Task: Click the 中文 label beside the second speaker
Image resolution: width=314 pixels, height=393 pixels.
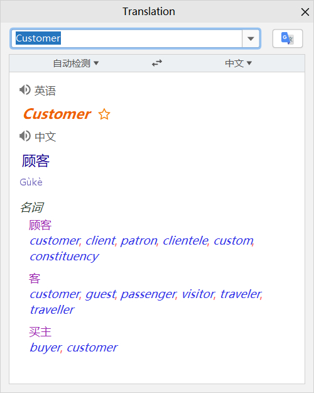Action: pos(45,136)
